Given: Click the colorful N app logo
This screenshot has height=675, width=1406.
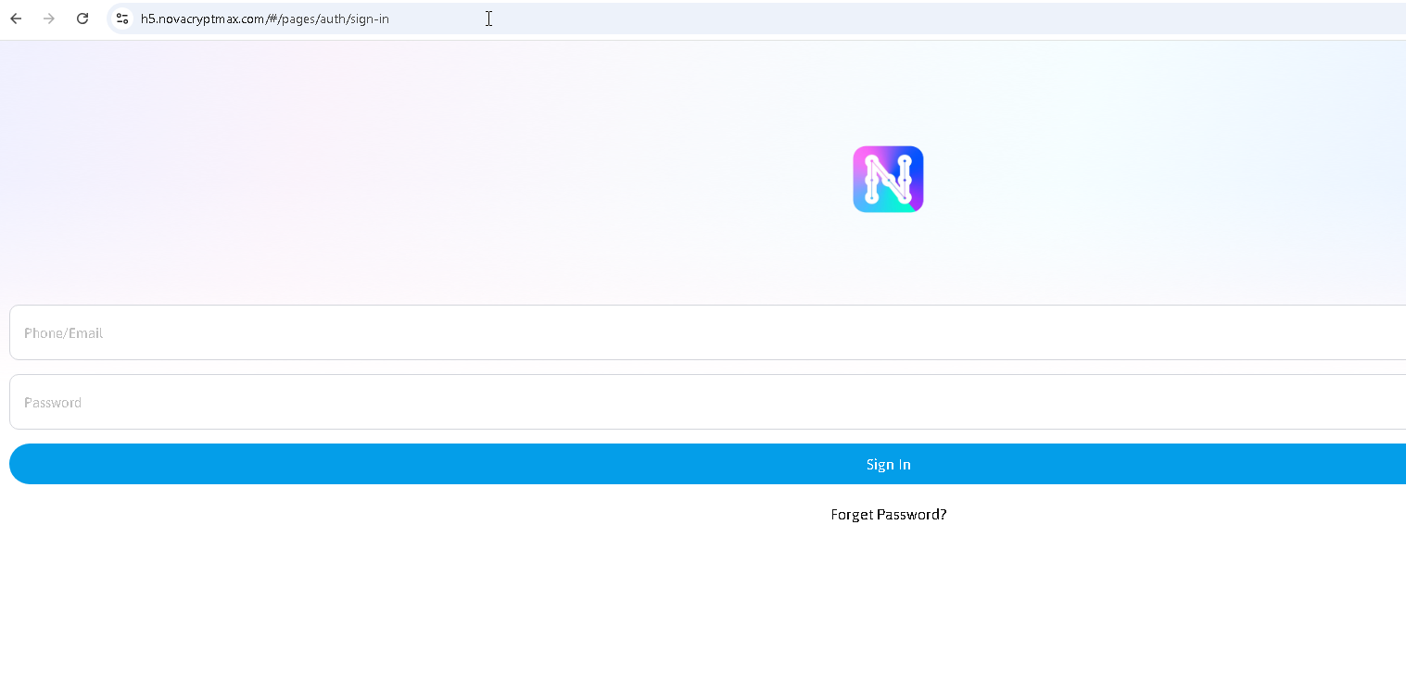Looking at the screenshot, I should coord(888,179).
